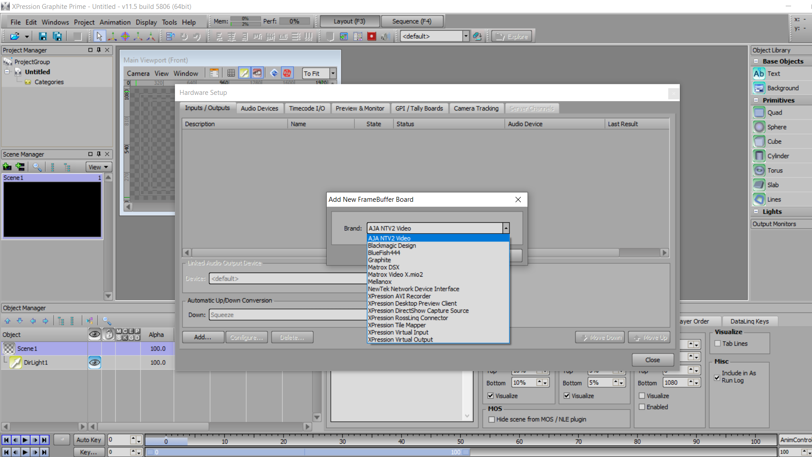The height and width of the screenshot is (457, 812).
Task: Pick the Sphere primitive icon
Action: 759,127
